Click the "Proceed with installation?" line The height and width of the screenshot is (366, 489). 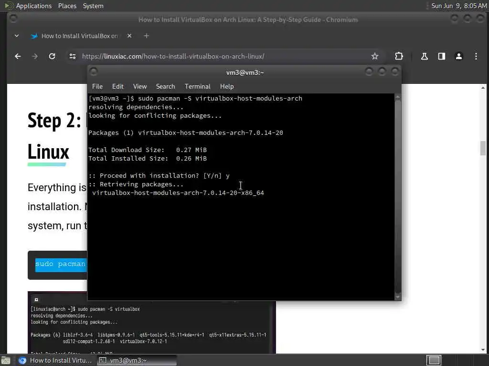click(x=159, y=176)
